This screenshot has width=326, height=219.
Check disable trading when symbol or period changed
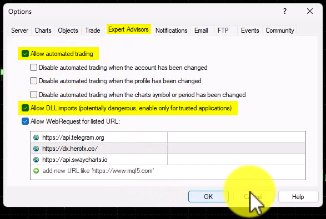coord(33,95)
